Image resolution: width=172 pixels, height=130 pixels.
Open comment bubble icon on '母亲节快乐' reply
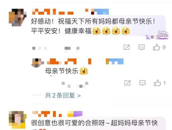pos(142,83)
